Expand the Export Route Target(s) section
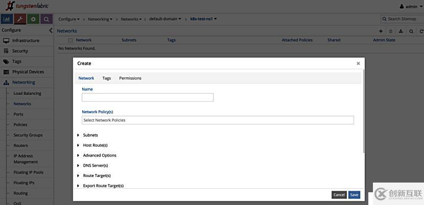Viewport: 424px width, 205px height. [x=101, y=186]
